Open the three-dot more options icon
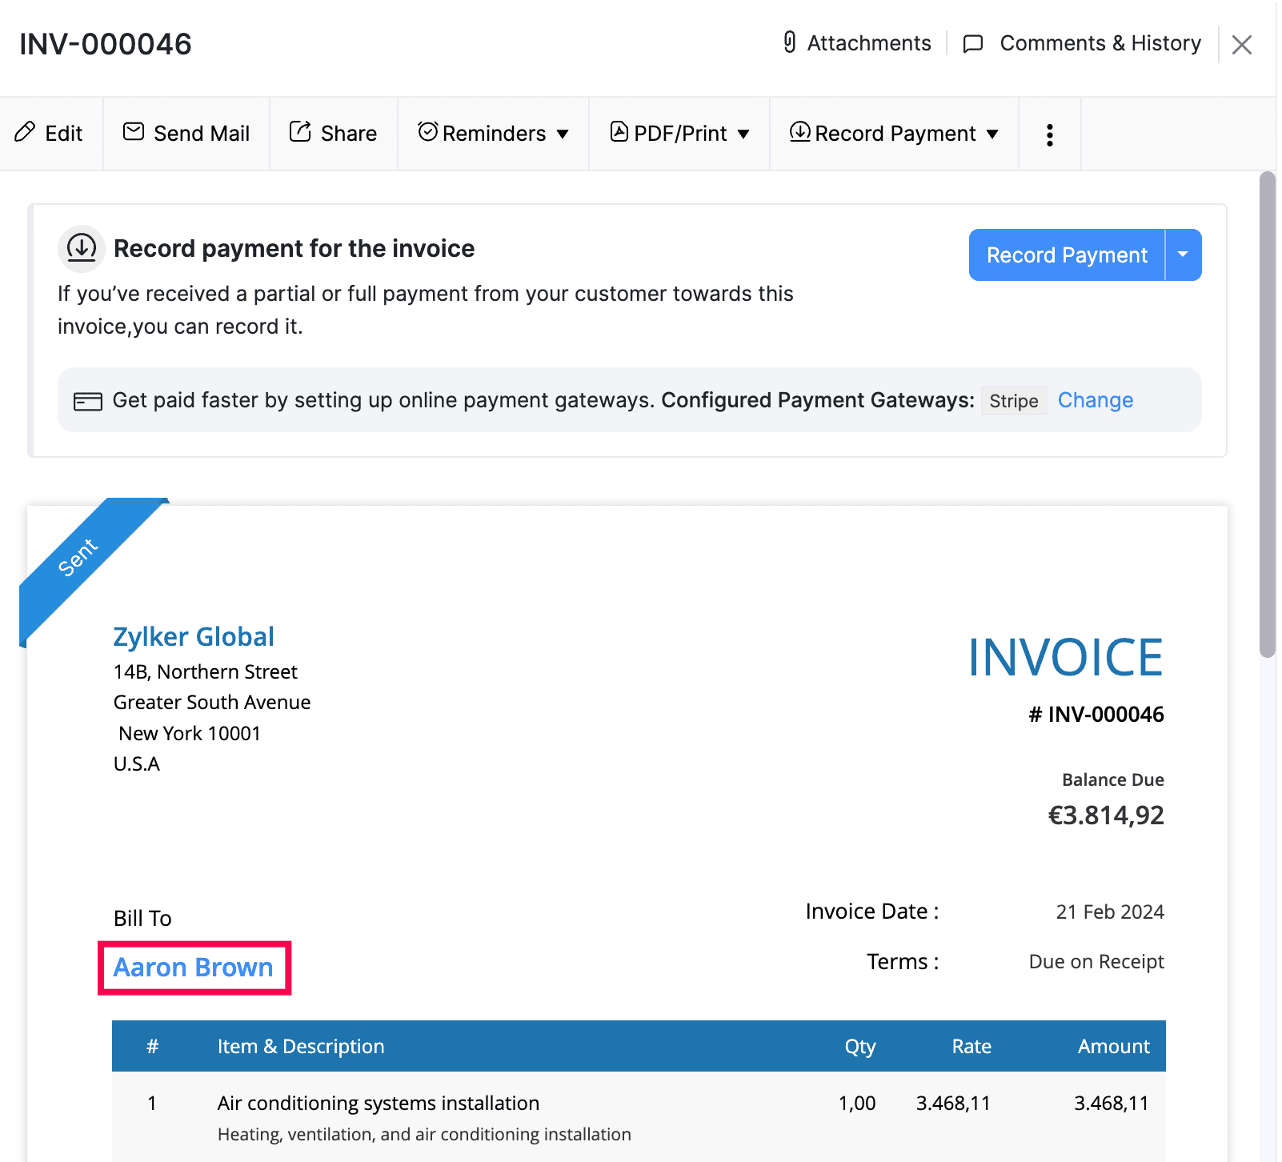This screenshot has width=1282, height=1162. (x=1049, y=134)
